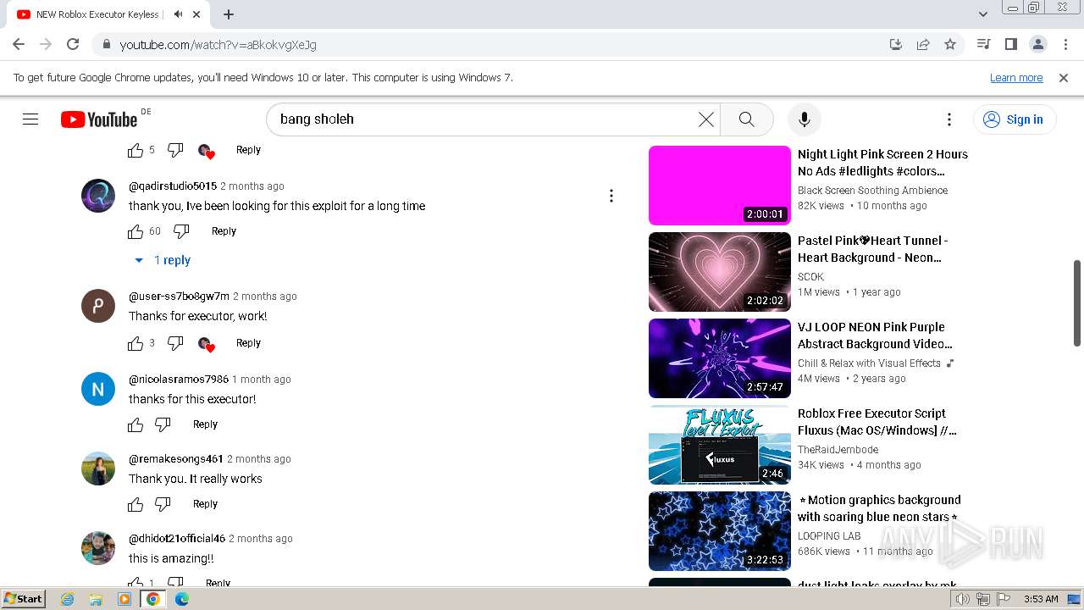The image size is (1084, 610).
Task: Reply to @qadirstudio5015's comment
Action: (224, 231)
